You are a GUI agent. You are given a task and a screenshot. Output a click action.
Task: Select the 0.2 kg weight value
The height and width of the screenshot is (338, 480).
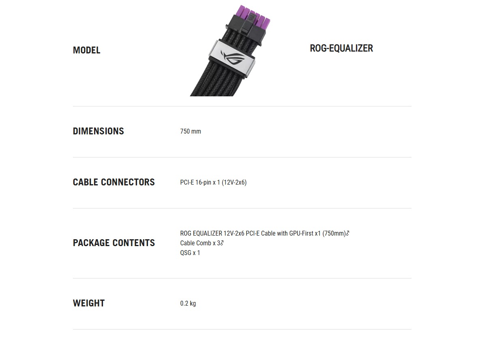188,304
